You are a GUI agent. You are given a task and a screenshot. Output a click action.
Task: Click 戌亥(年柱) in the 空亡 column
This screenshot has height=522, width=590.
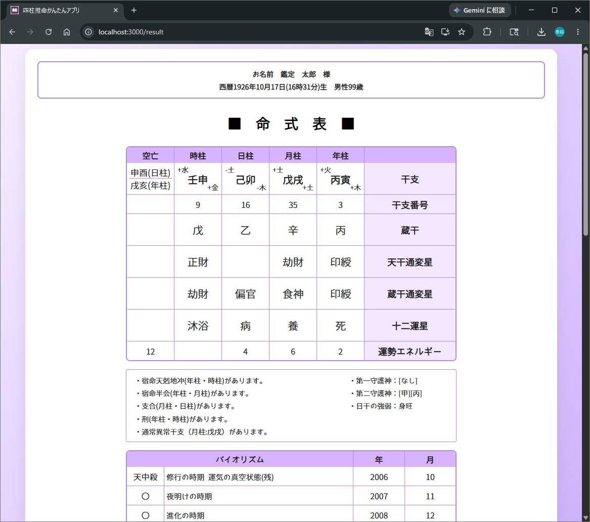tap(150, 186)
